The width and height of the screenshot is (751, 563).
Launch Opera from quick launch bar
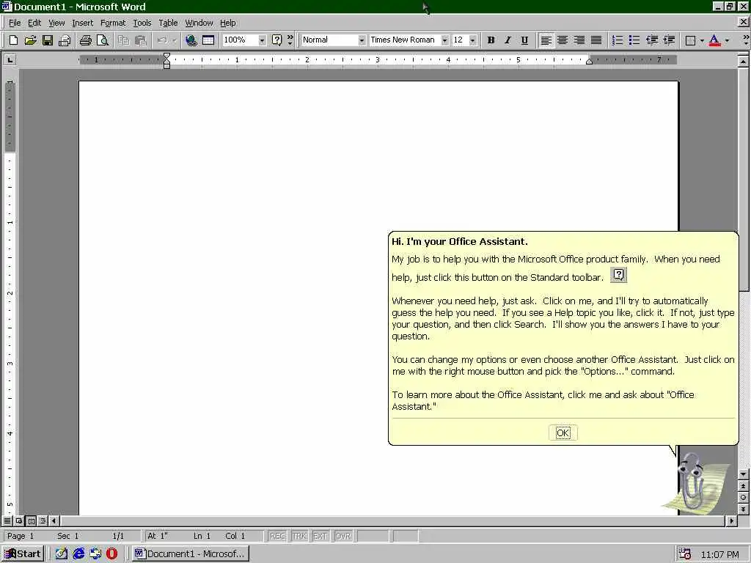(112, 554)
